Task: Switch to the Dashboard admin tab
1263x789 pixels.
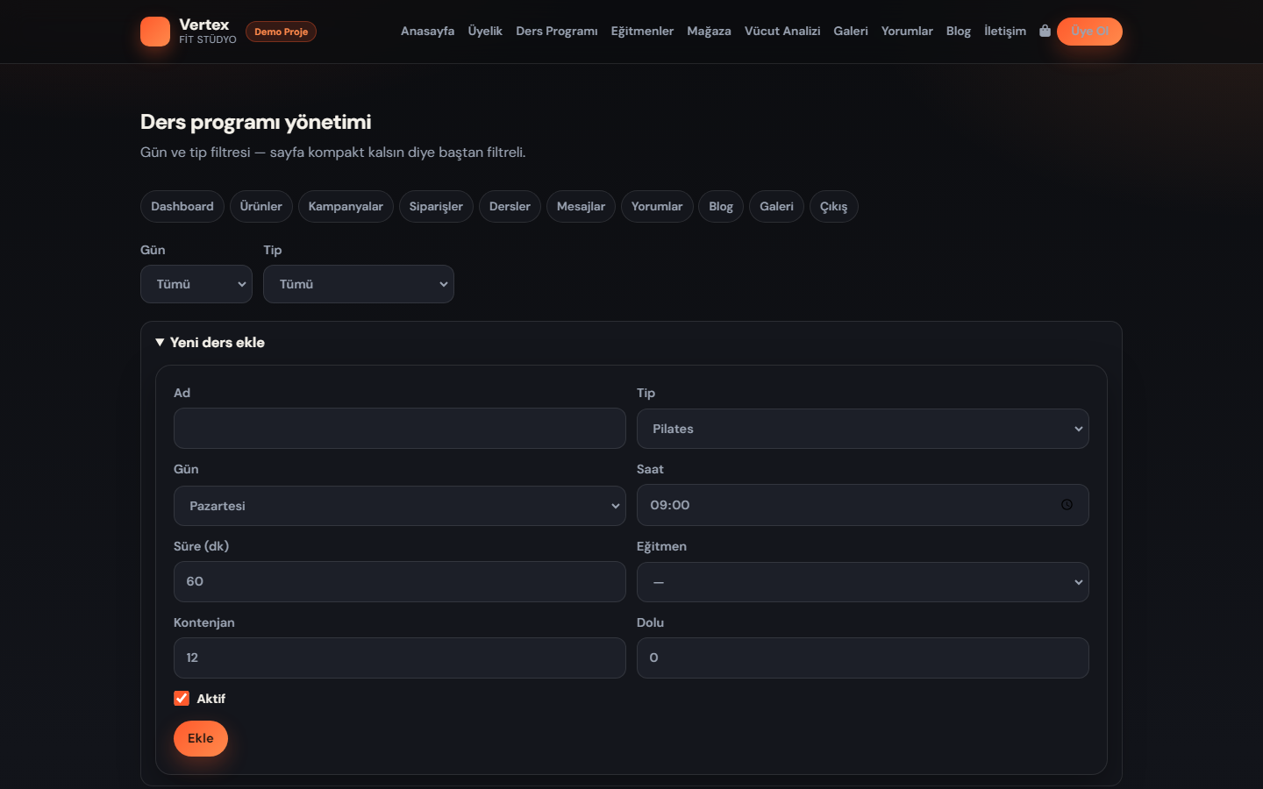Action: click(x=182, y=207)
